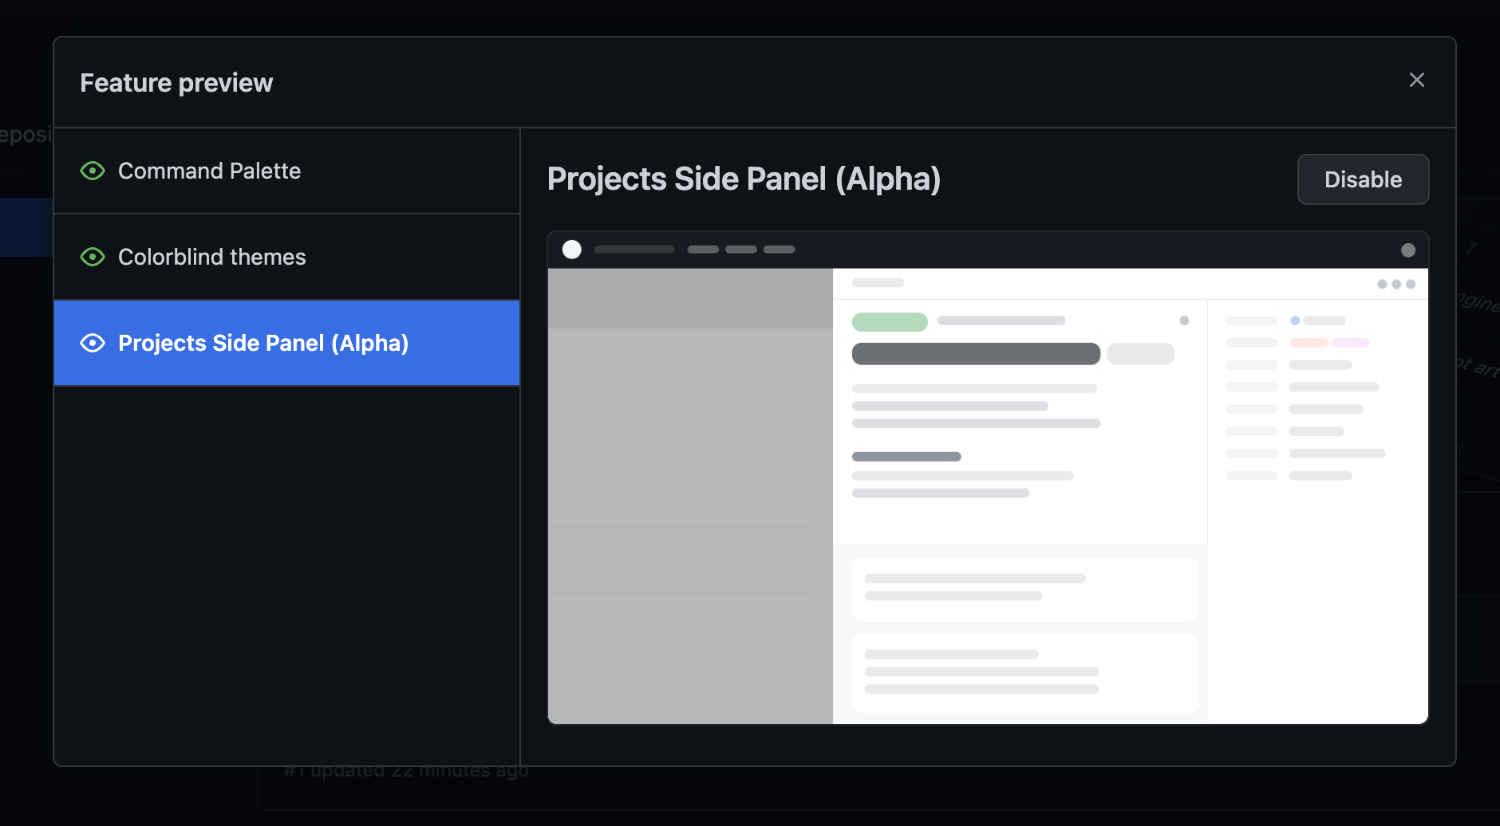This screenshot has height=826, width=1500.
Task: Click the Projects Side Panel (Alpha) heading
Action: click(x=744, y=179)
